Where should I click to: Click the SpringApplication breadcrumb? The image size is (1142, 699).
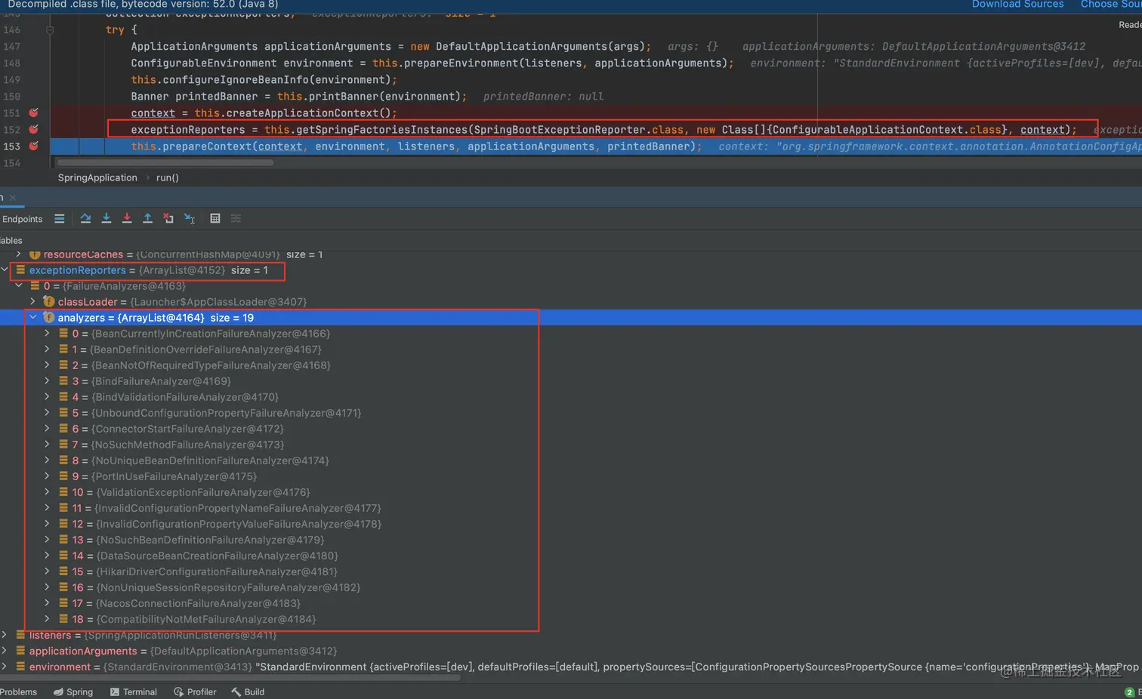pos(97,177)
